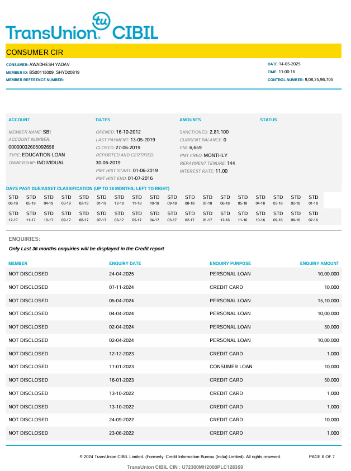Select opened date 16-10-2012
351x471 pixels.
pos(129,132)
